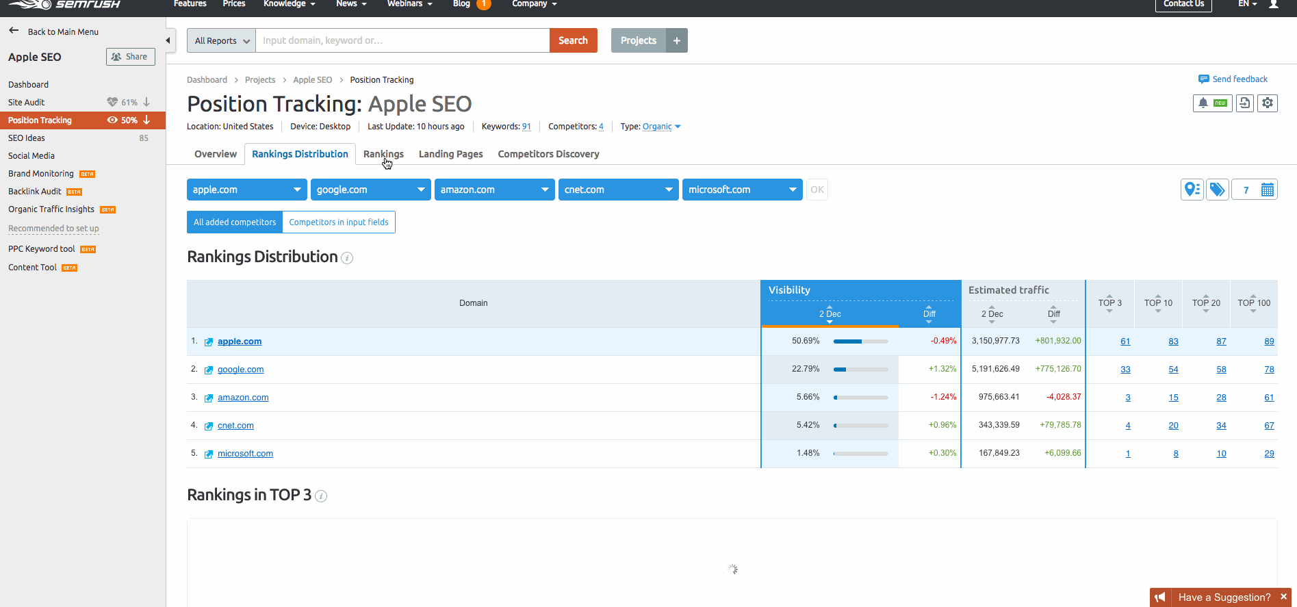Click the plus button next to Projects
1297x607 pixels.
[677, 40]
